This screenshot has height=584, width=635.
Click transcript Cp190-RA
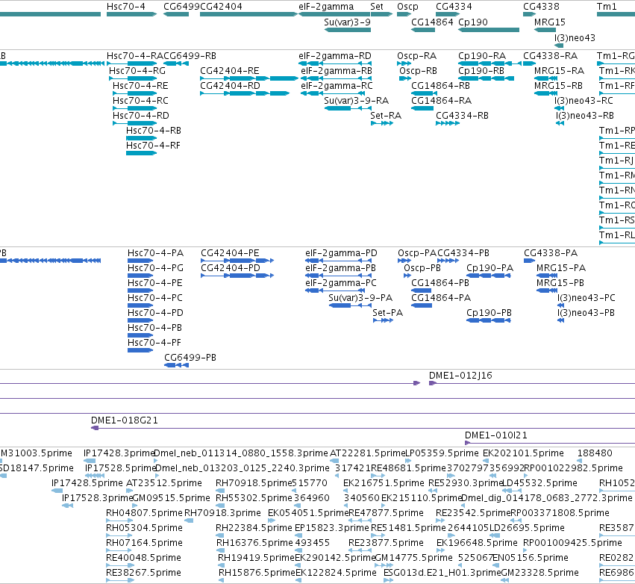pos(489,63)
